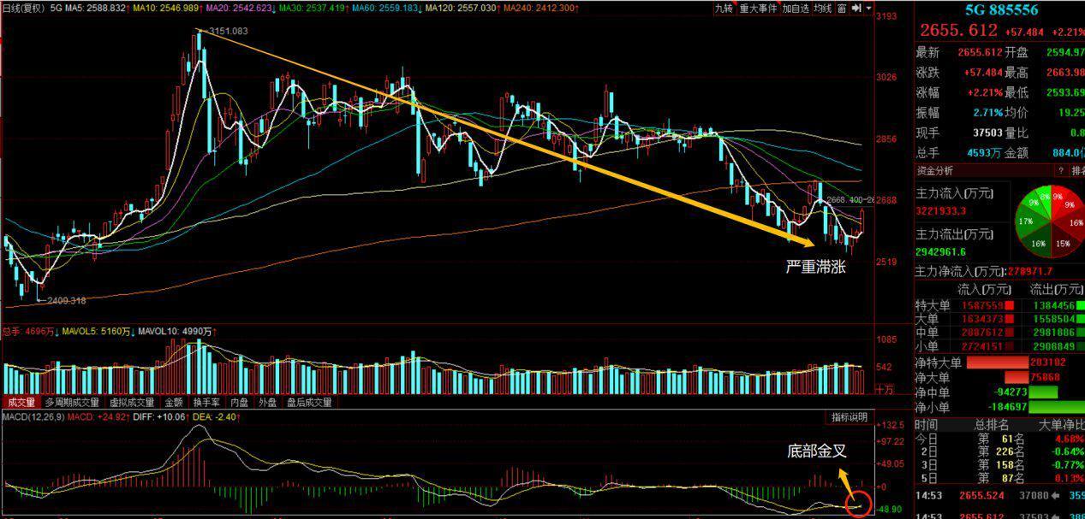The height and width of the screenshot is (519, 1085).
Task: Click the 3151.083 high price marker
Action: click(228, 32)
